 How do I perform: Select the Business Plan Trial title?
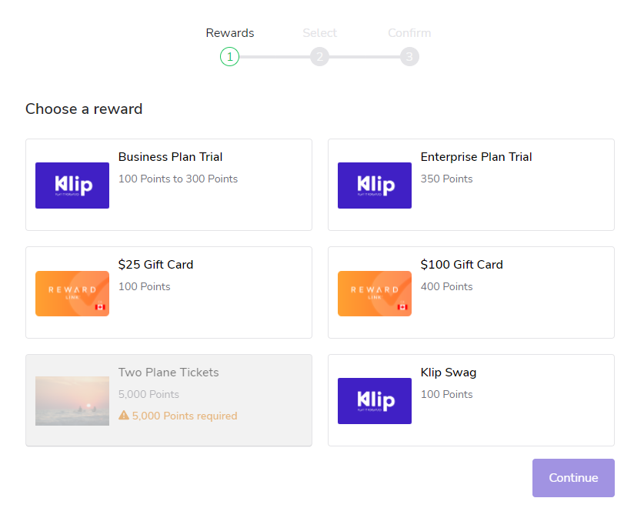(x=170, y=157)
